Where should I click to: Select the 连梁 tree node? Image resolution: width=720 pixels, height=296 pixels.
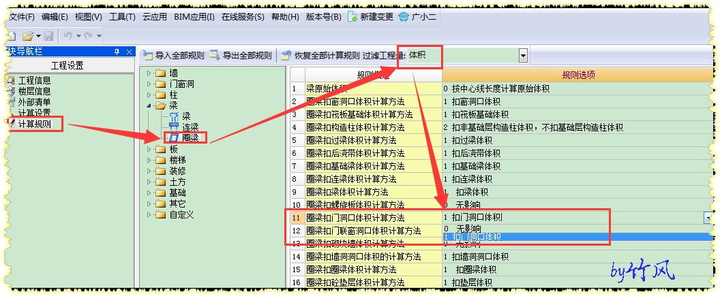tap(190, 127)
